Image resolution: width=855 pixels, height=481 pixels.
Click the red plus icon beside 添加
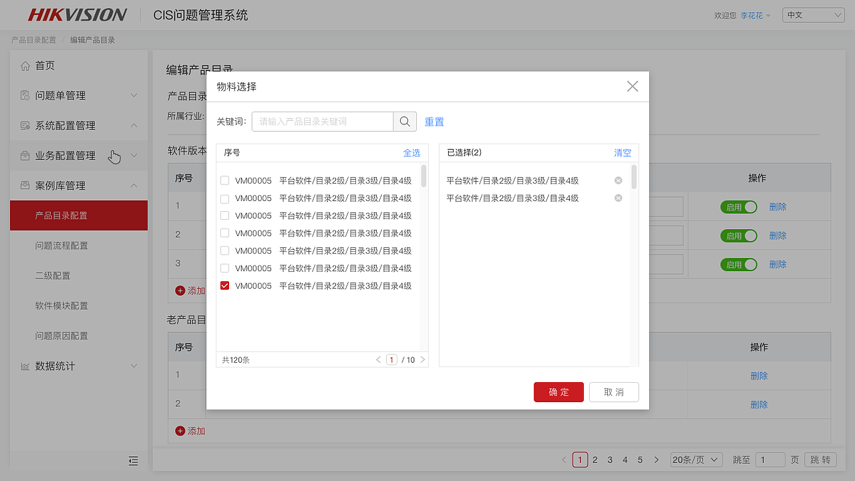pyautogui.click(x=180, y=291)
